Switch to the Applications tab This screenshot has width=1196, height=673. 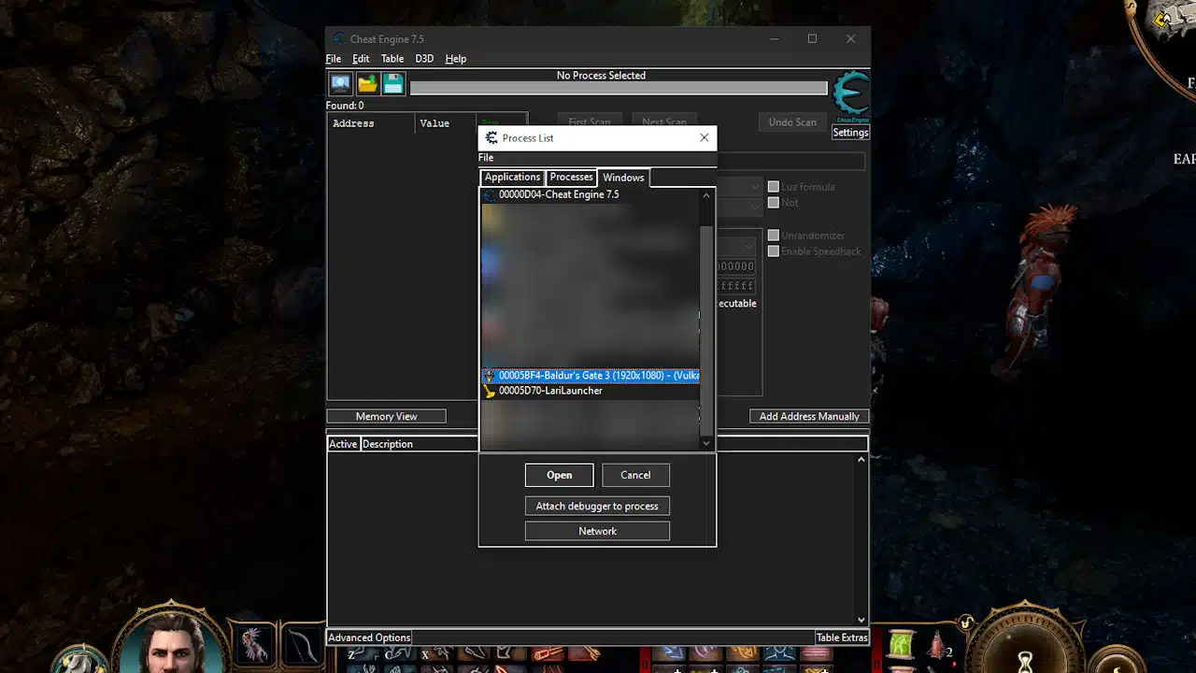click(x=512, y=178)
